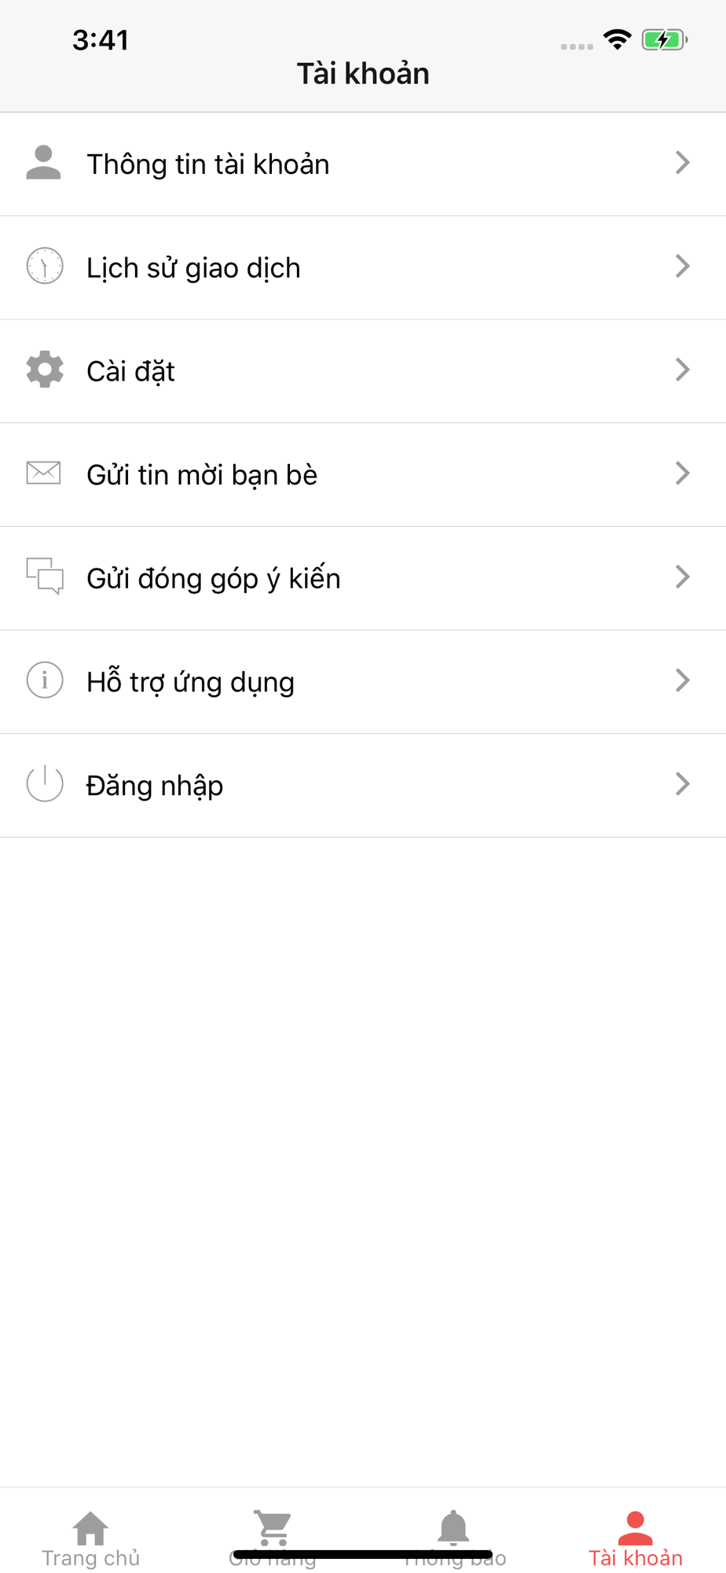Tap the person icon beside Thông tin tài khoản
The image size is (726, 1573).
coord(44,163)
